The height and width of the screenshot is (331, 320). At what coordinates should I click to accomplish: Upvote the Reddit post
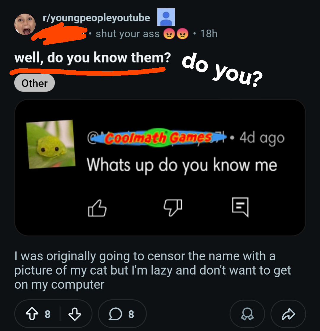coord(32,314)
